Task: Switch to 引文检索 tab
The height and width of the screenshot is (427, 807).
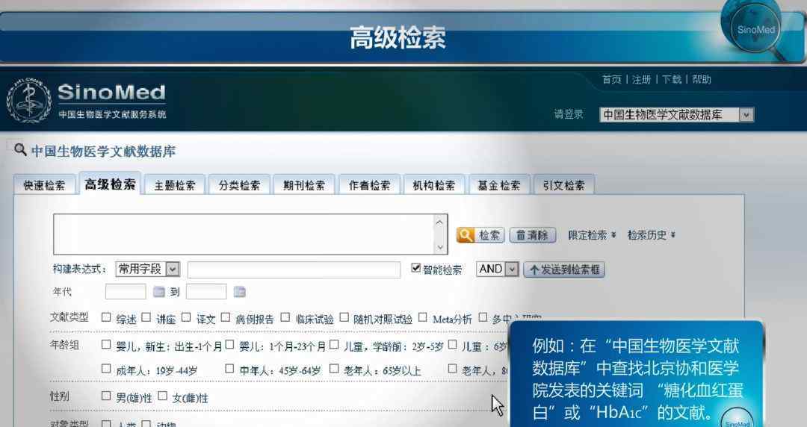Action: click(563, 185)
